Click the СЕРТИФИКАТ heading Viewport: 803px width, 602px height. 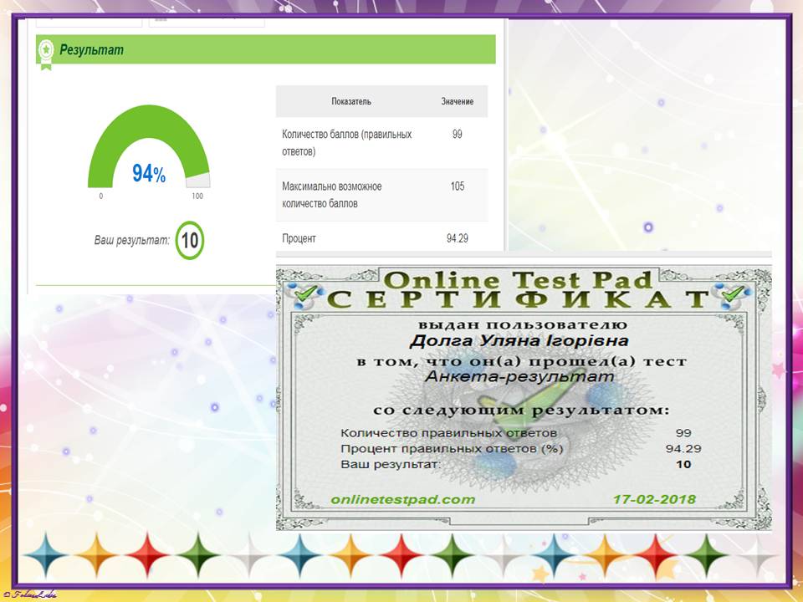[518, 300]
